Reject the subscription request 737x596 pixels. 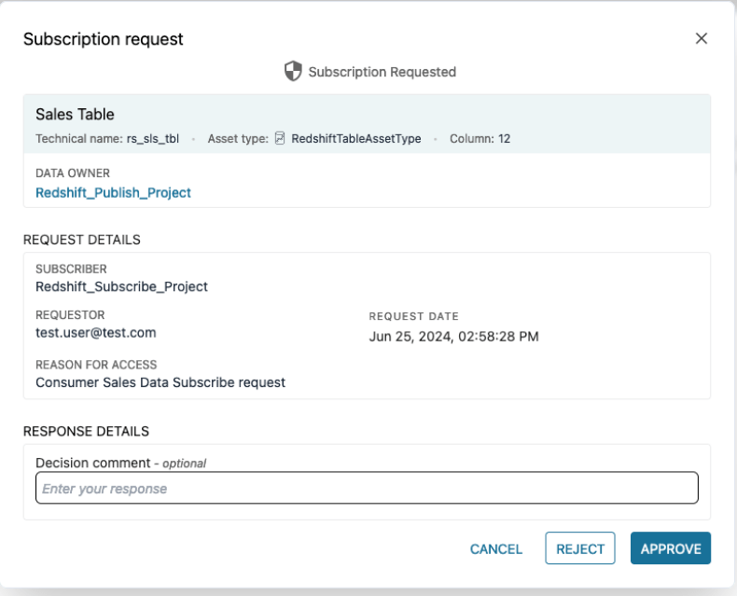tap(580, 548)
